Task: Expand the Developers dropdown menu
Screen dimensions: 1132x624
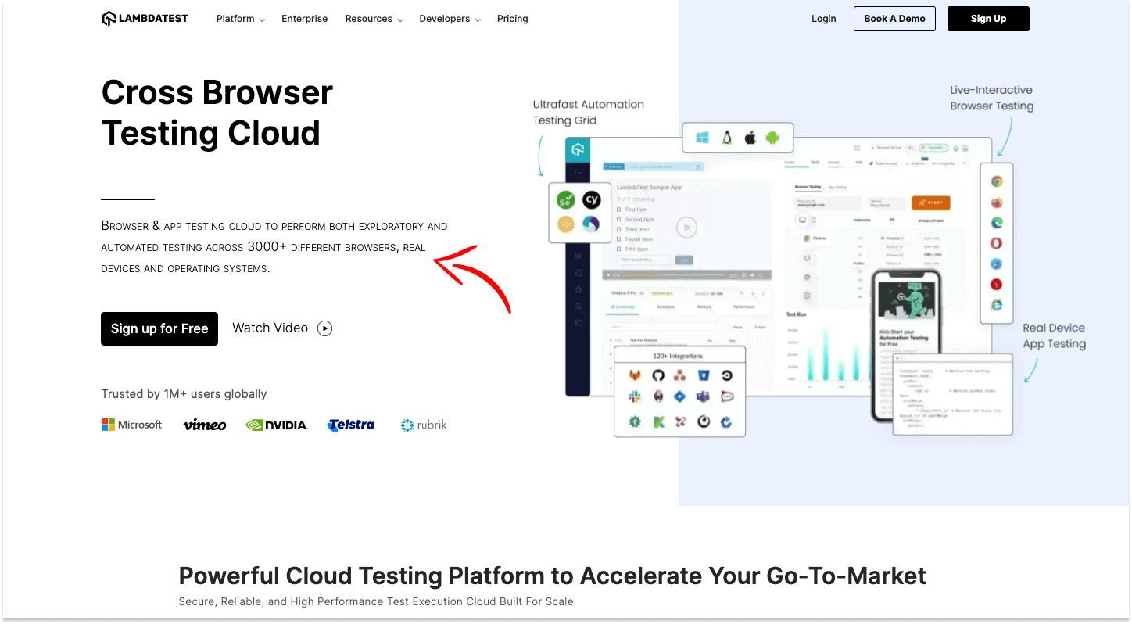Action: pos(450,19)
